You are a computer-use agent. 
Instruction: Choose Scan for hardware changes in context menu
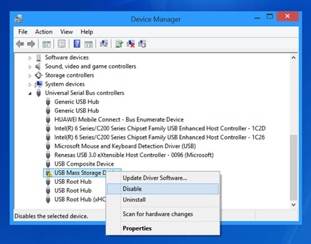(x=163, y=214)
